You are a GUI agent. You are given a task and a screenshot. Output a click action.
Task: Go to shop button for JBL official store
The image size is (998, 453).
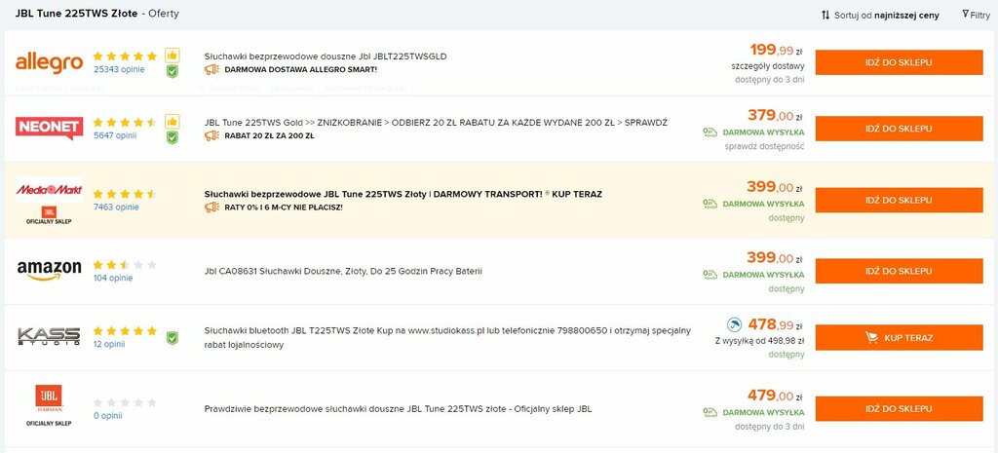899,409
